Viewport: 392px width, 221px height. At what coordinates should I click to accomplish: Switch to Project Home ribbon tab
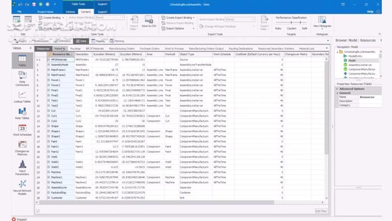pos(45,12)
